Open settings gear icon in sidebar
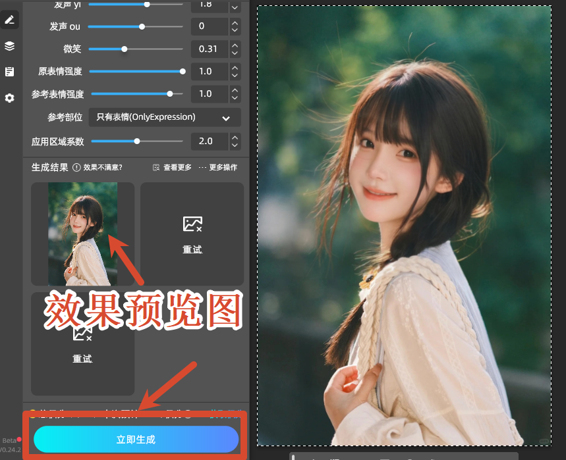The image size is (566, 460). (x=9, y=97)
